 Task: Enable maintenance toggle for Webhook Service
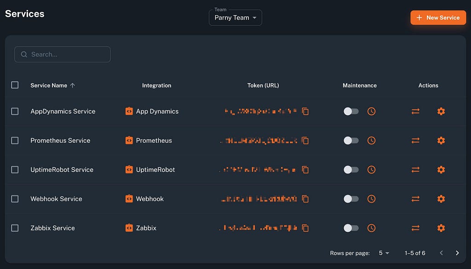click(351, 199)
